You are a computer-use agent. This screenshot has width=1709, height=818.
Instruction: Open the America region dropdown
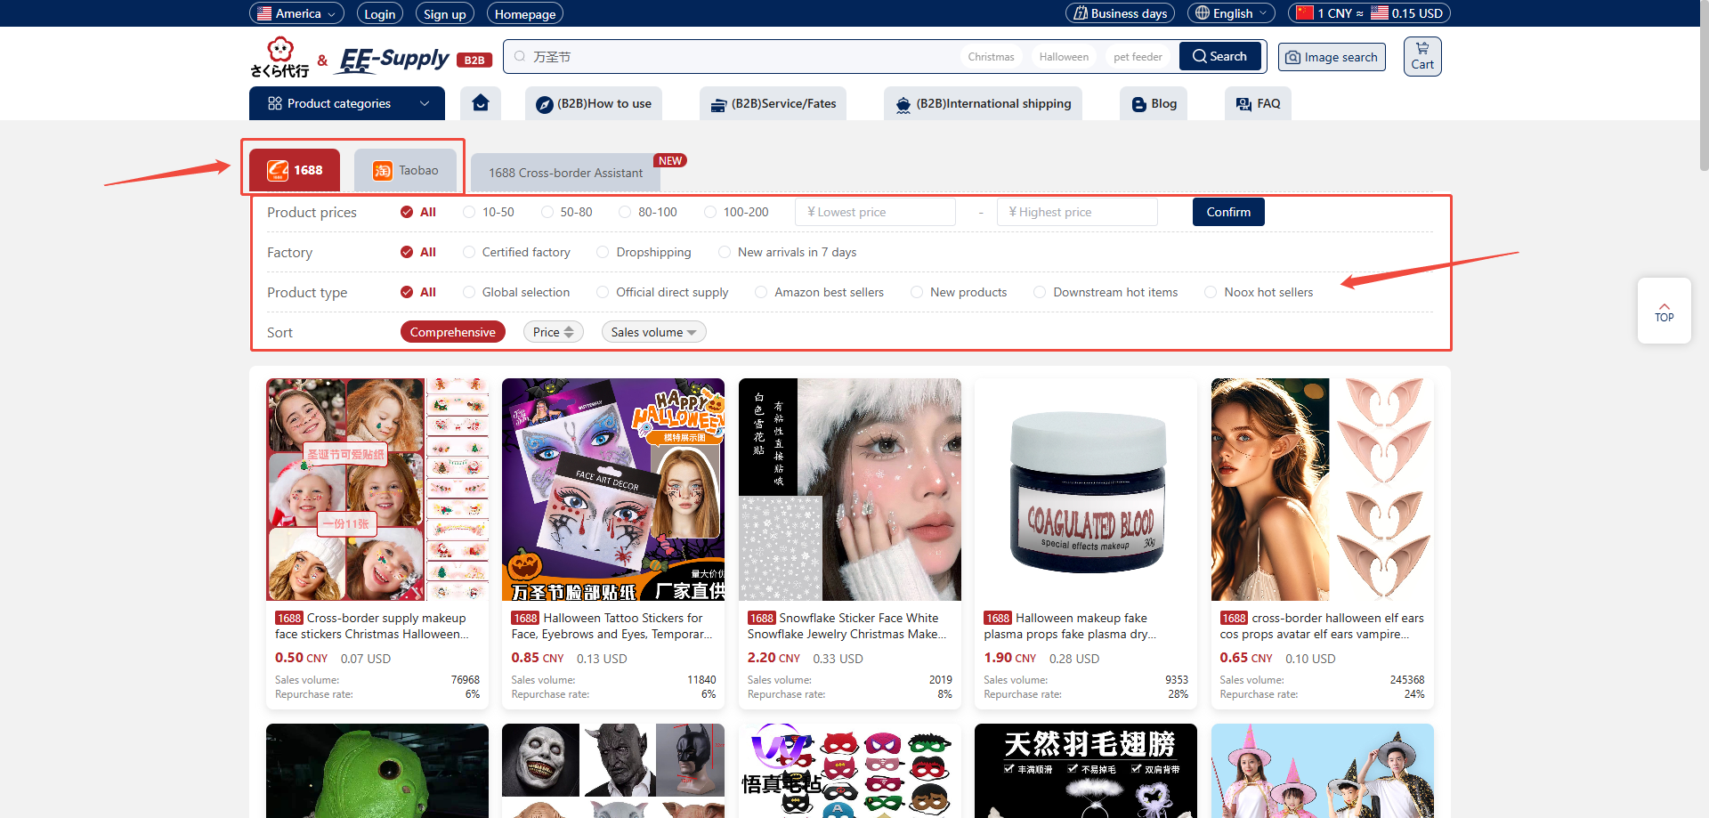[296, 13]
